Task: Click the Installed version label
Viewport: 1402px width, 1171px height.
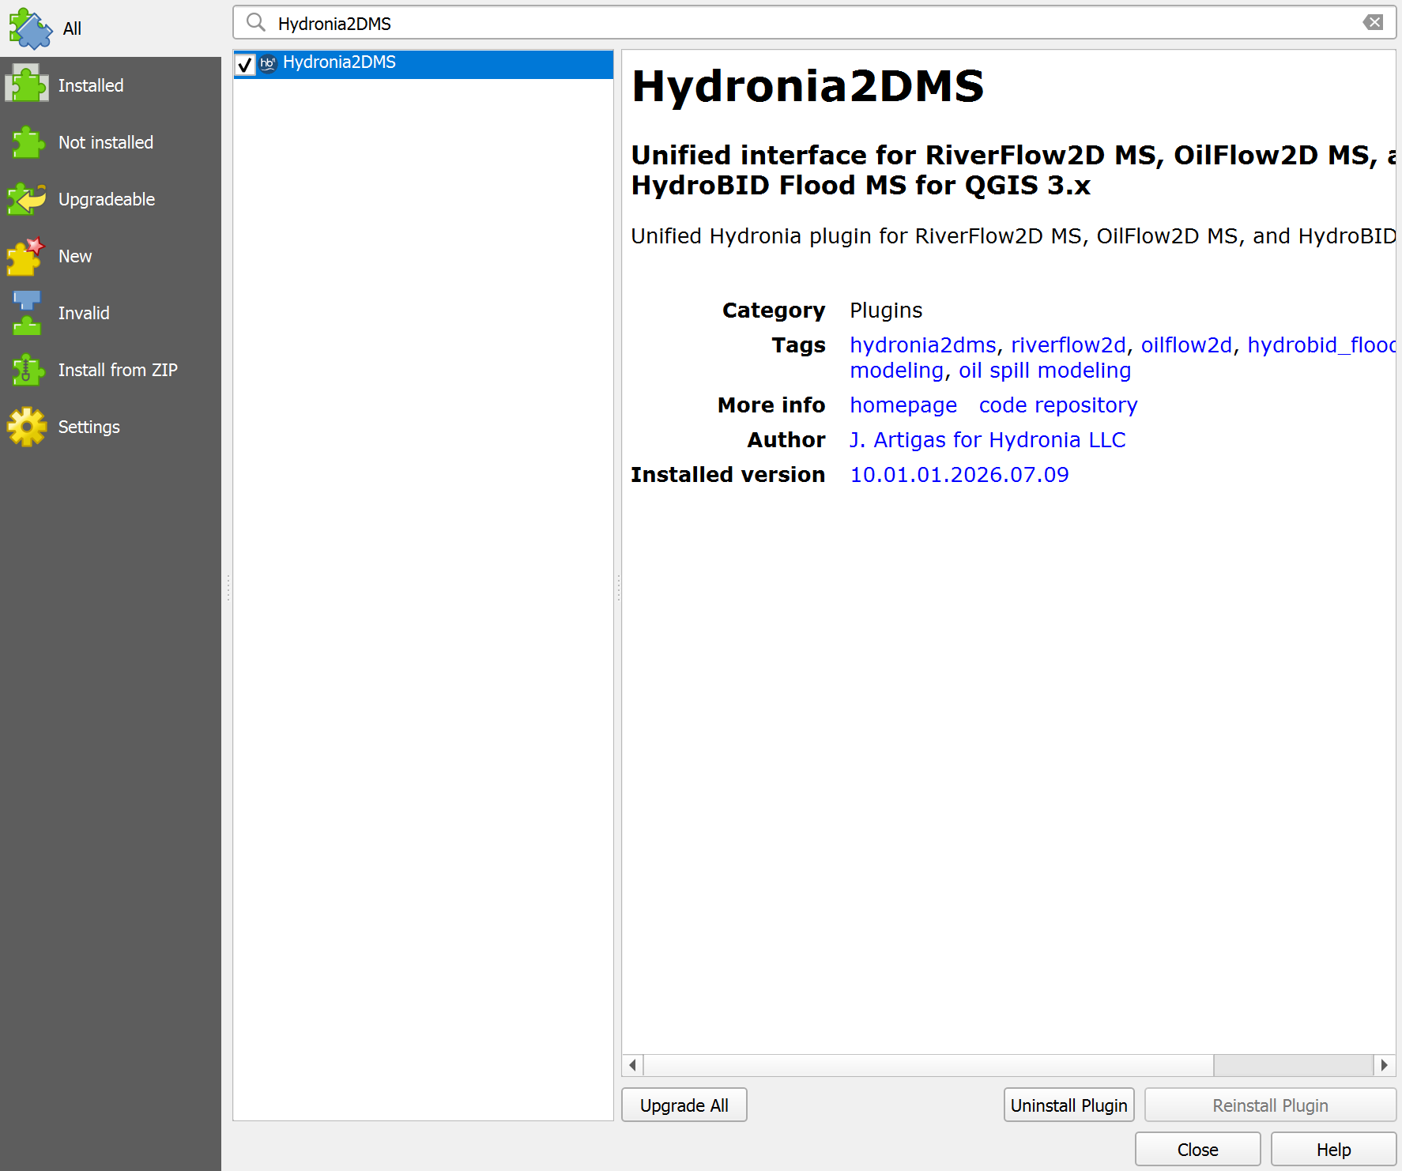Action: pyautogui.click(x=728, y=475)
